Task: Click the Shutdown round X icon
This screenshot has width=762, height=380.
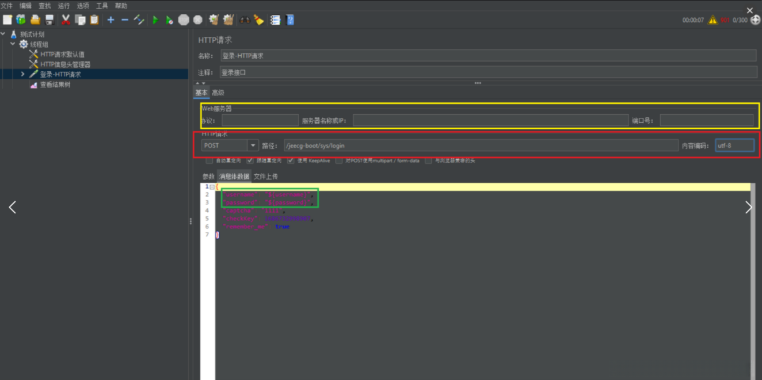Action: point(198,20)
